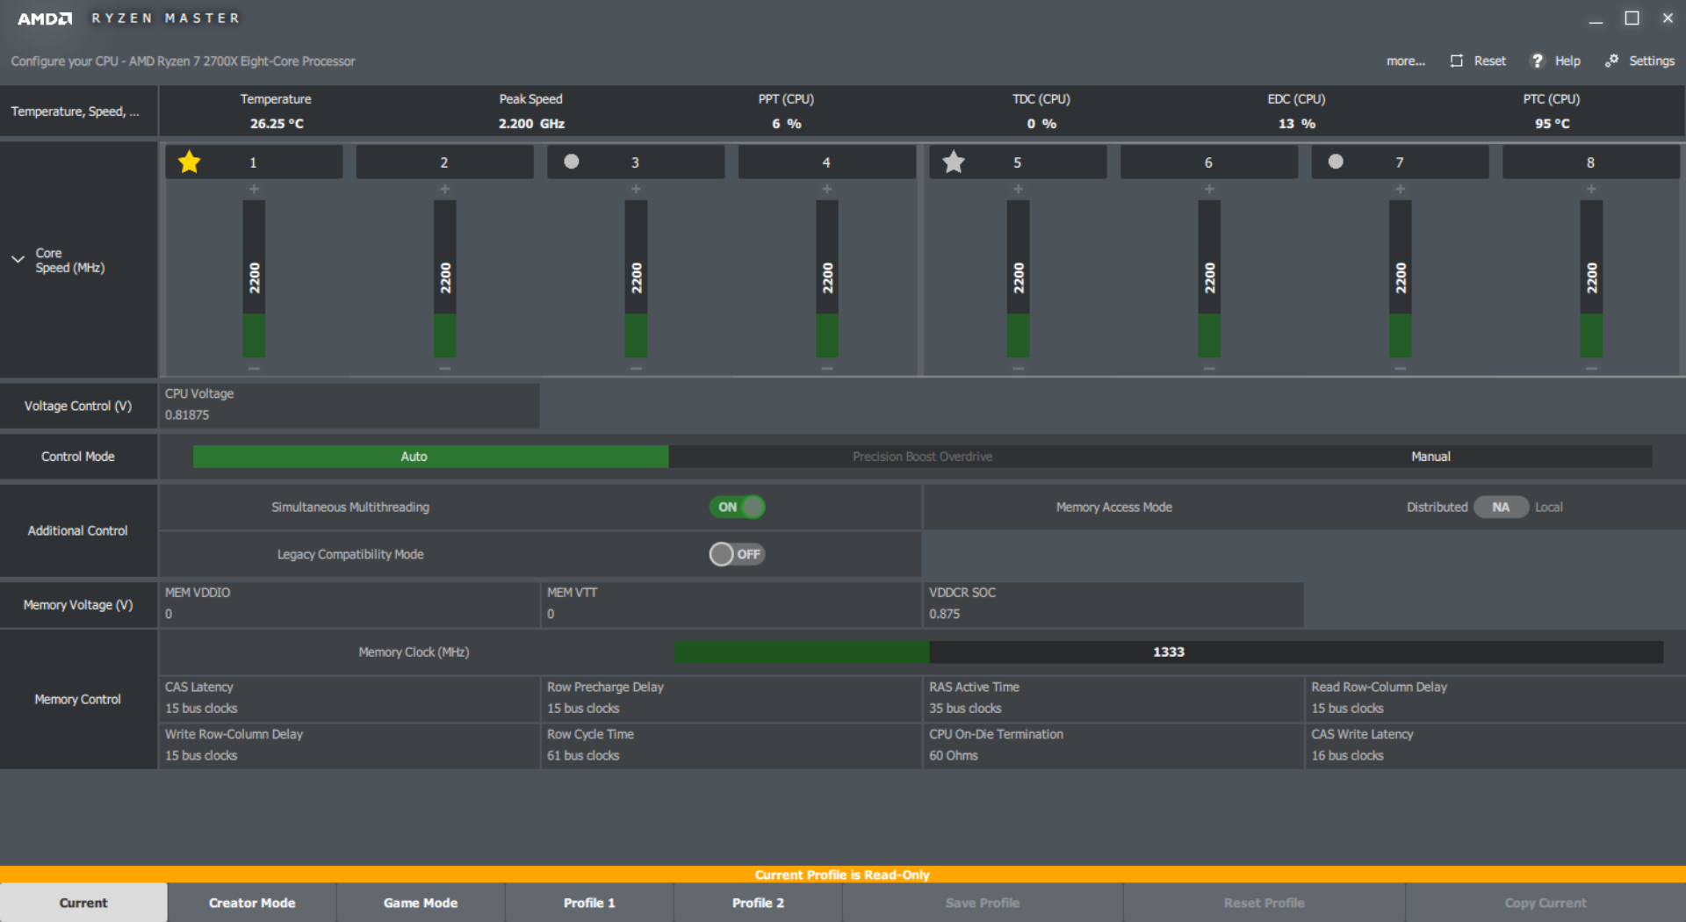The image size is (1686, 922).
Task: Toggle Simultaneous Multithreading switch off
Action: tap(737, 507)
